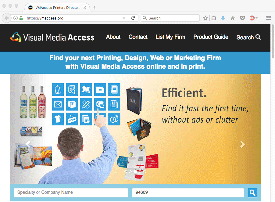This screenshot has height=202, width=275.
Task: Show the previous carousel slide
Action: tap(28, 144)
